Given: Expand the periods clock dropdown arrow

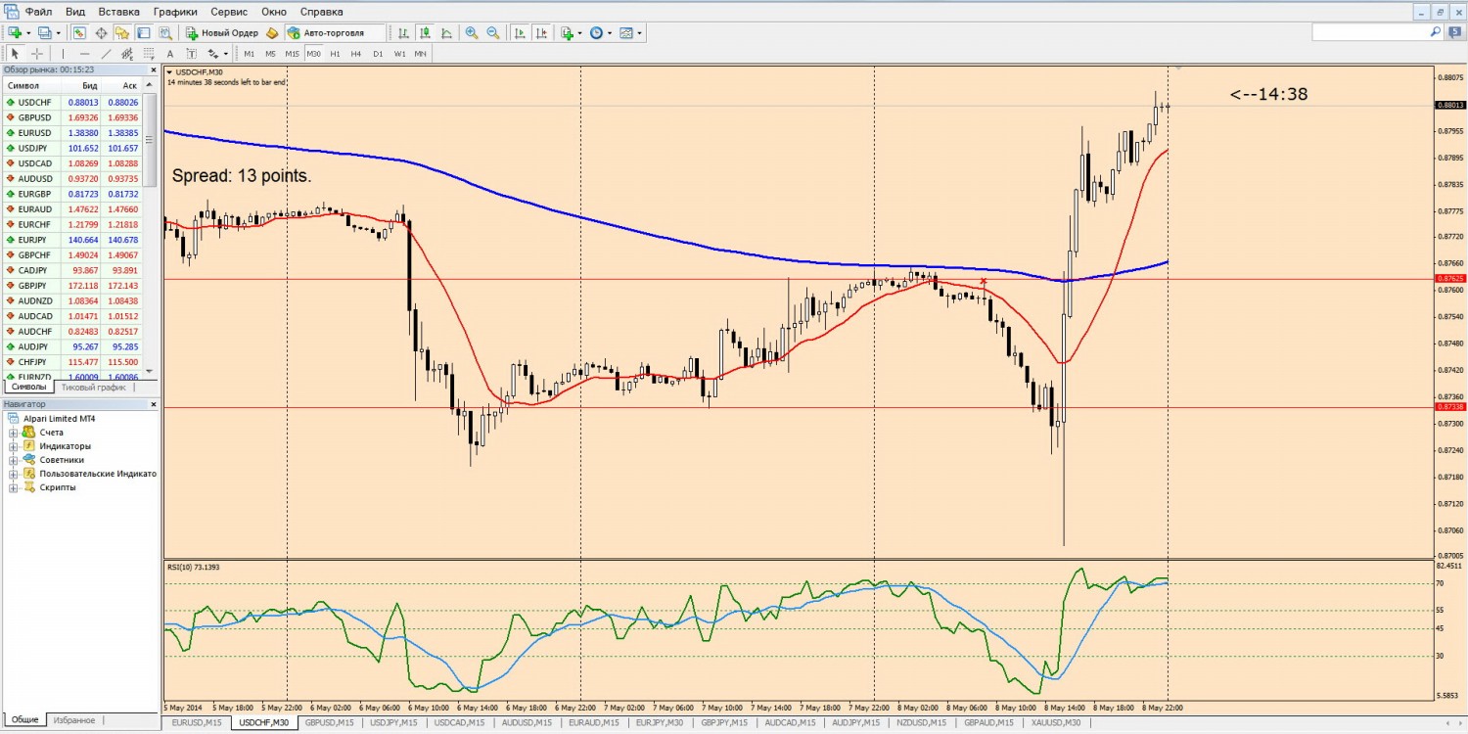Looking at the screenshot, I should [x=610, y=32].
